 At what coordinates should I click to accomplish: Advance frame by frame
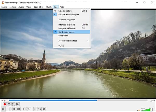(17, 104)
